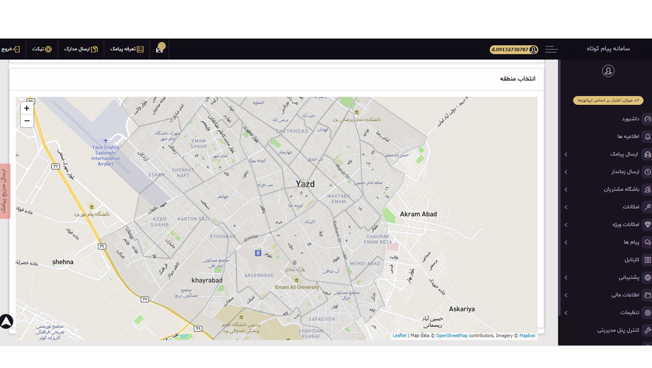Click the bell icon next to اطلاعیه ها
Viewport: 652px width, 368px height.
tap(647, 137)
